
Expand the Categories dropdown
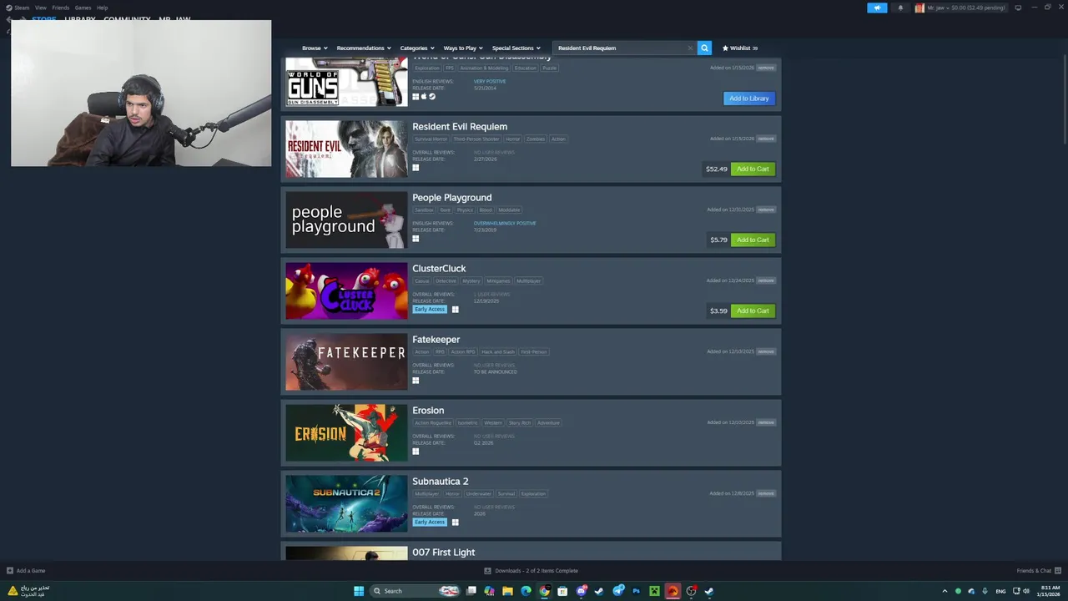(417, 48)
